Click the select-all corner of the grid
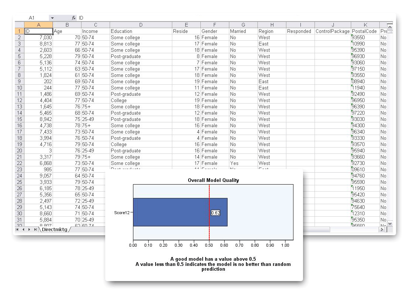 [19, 25]
